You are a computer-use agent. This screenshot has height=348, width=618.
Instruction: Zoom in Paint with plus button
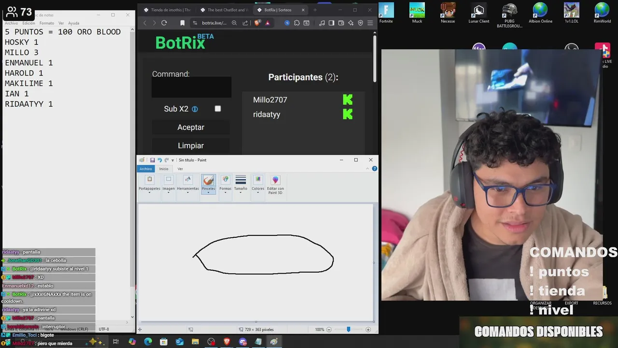click(368, 330)
